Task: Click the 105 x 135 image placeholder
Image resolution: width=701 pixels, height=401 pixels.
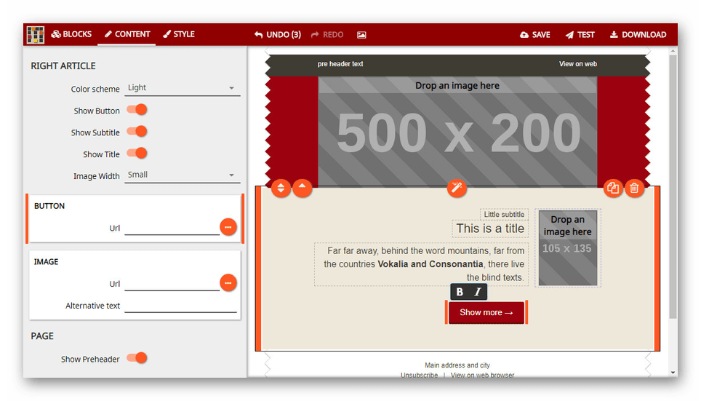Action: coord(567,248)
